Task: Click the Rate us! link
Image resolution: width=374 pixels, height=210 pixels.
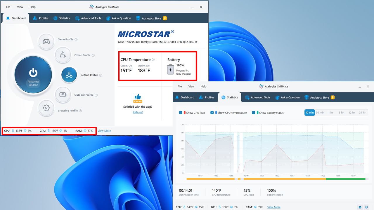Action: click(138, 112)
